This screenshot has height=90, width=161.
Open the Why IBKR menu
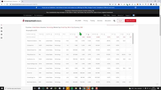pos(78,20)
